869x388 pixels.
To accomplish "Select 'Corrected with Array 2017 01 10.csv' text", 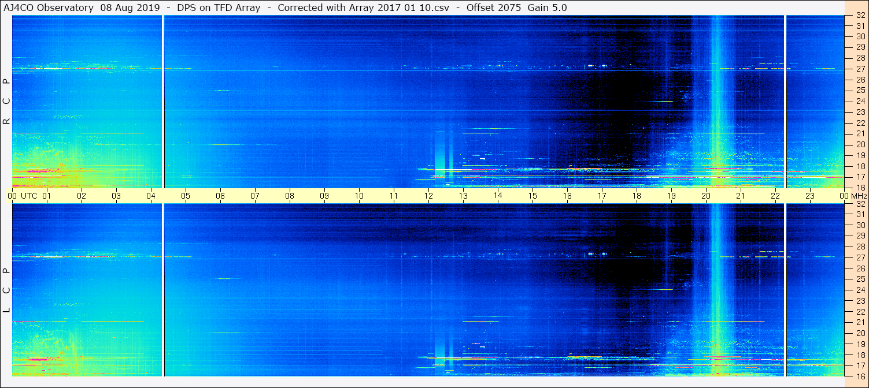I will pyautogui.click(x=365, y=8).
